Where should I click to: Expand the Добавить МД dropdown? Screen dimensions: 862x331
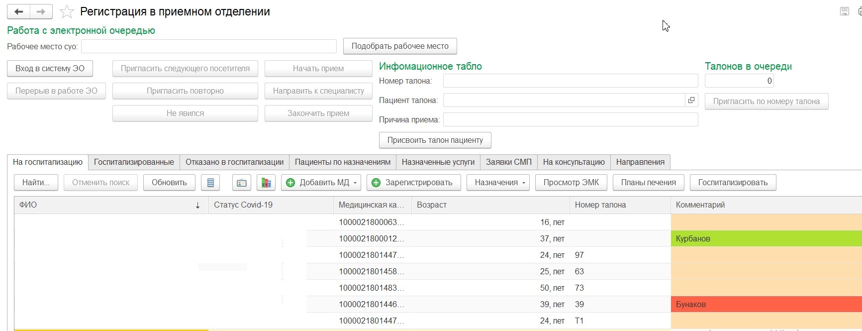point(355,183)
